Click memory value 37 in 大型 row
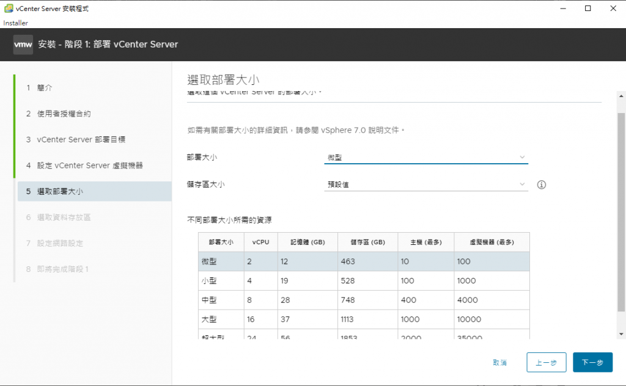Screen dimensions: 626x386 click(x=285, y=319)
